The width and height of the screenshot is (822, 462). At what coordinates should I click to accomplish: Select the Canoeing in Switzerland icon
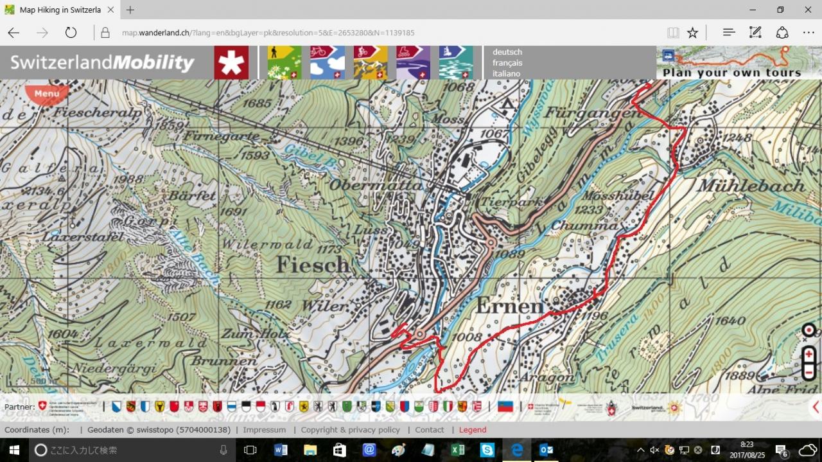(x=456, y=62)
